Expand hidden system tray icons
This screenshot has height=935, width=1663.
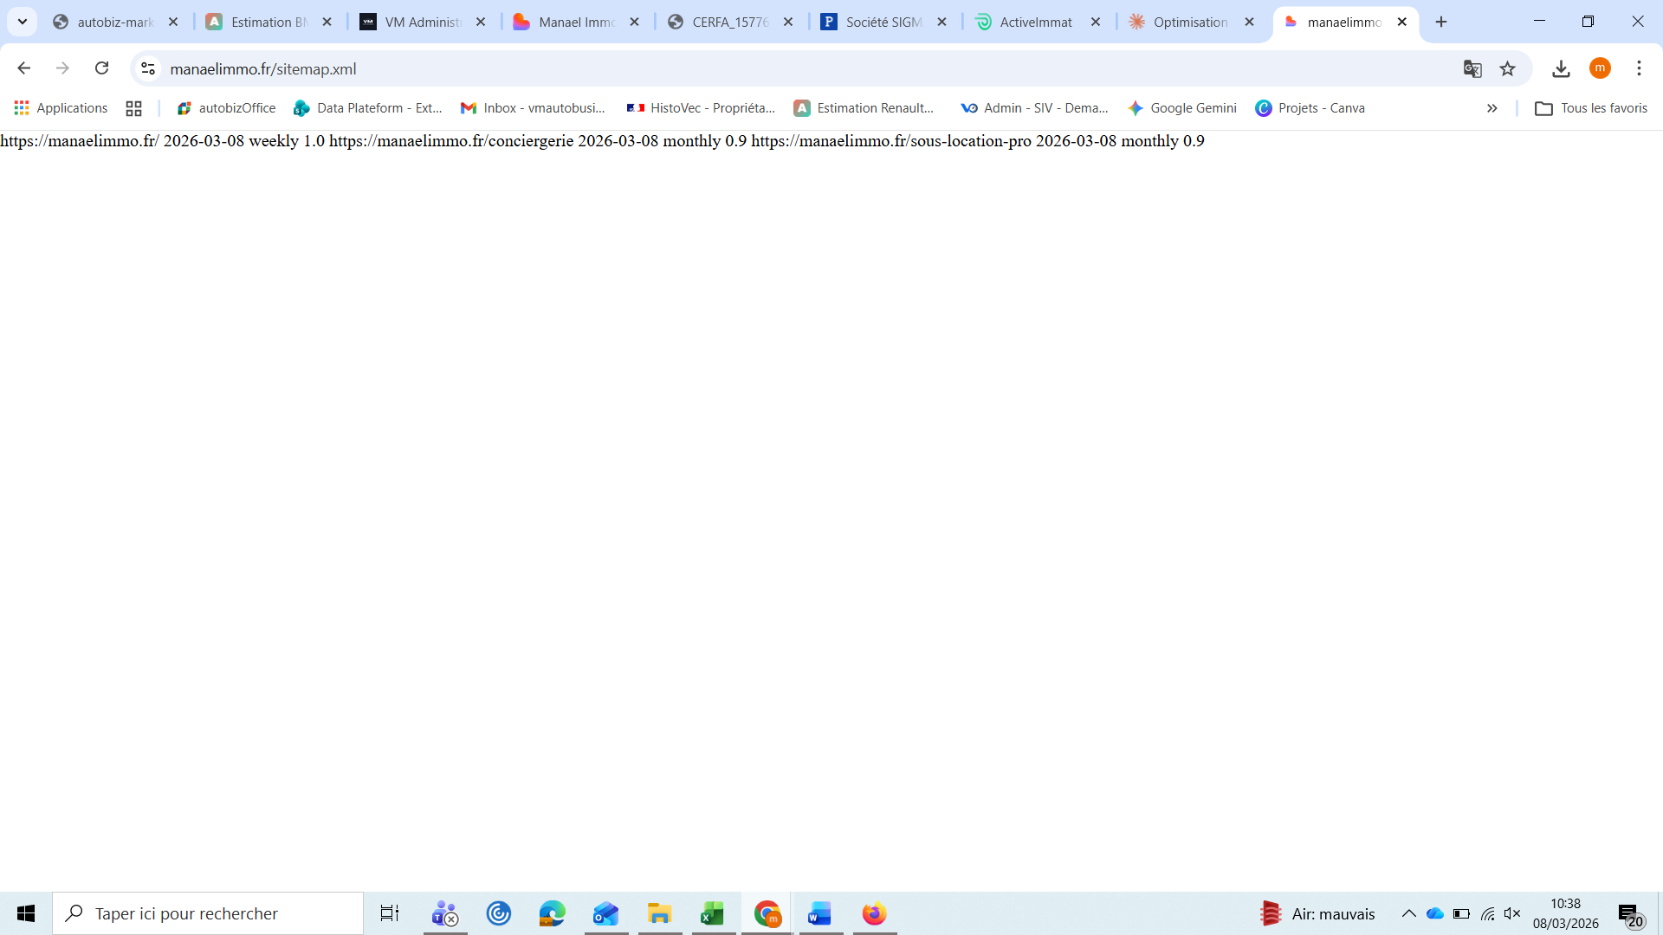pyautogui.click(x=1409, y=913)
